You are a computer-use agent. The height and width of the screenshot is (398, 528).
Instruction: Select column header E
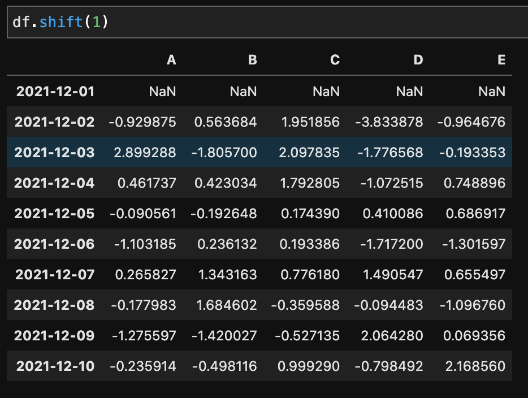pyautogui.click(x=501, y=60)
